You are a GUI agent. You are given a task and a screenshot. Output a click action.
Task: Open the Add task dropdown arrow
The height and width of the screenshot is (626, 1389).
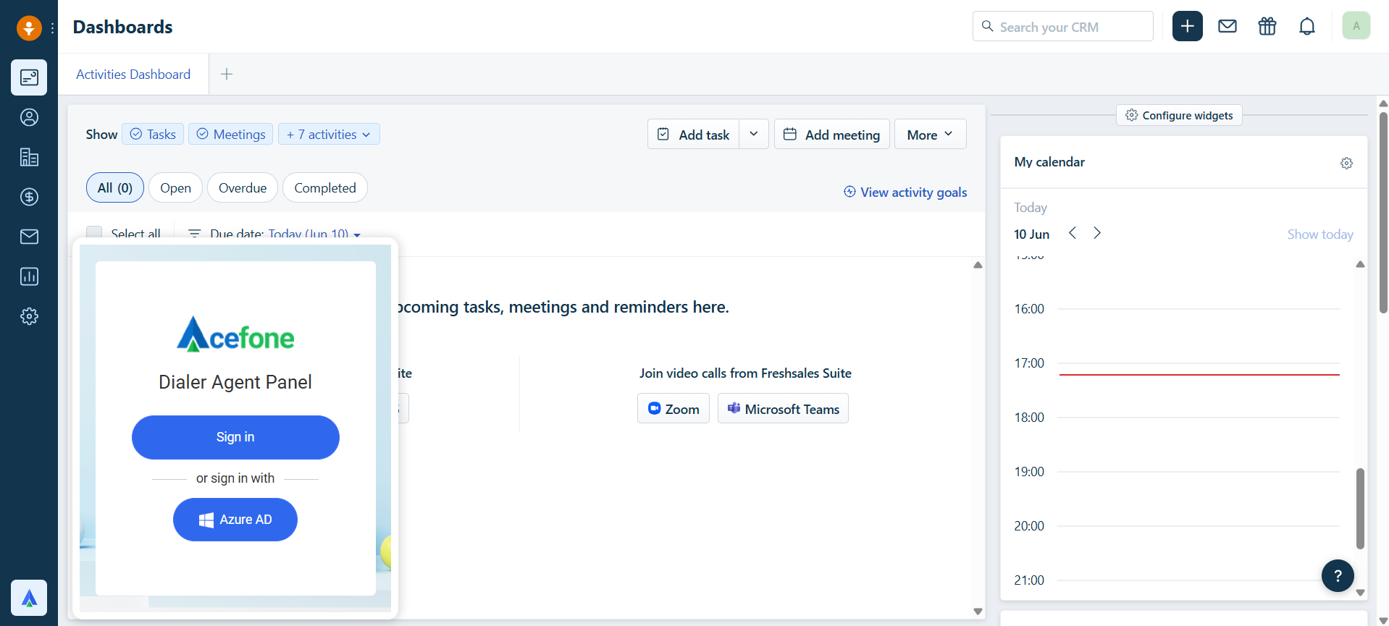(x=754, y=134)
